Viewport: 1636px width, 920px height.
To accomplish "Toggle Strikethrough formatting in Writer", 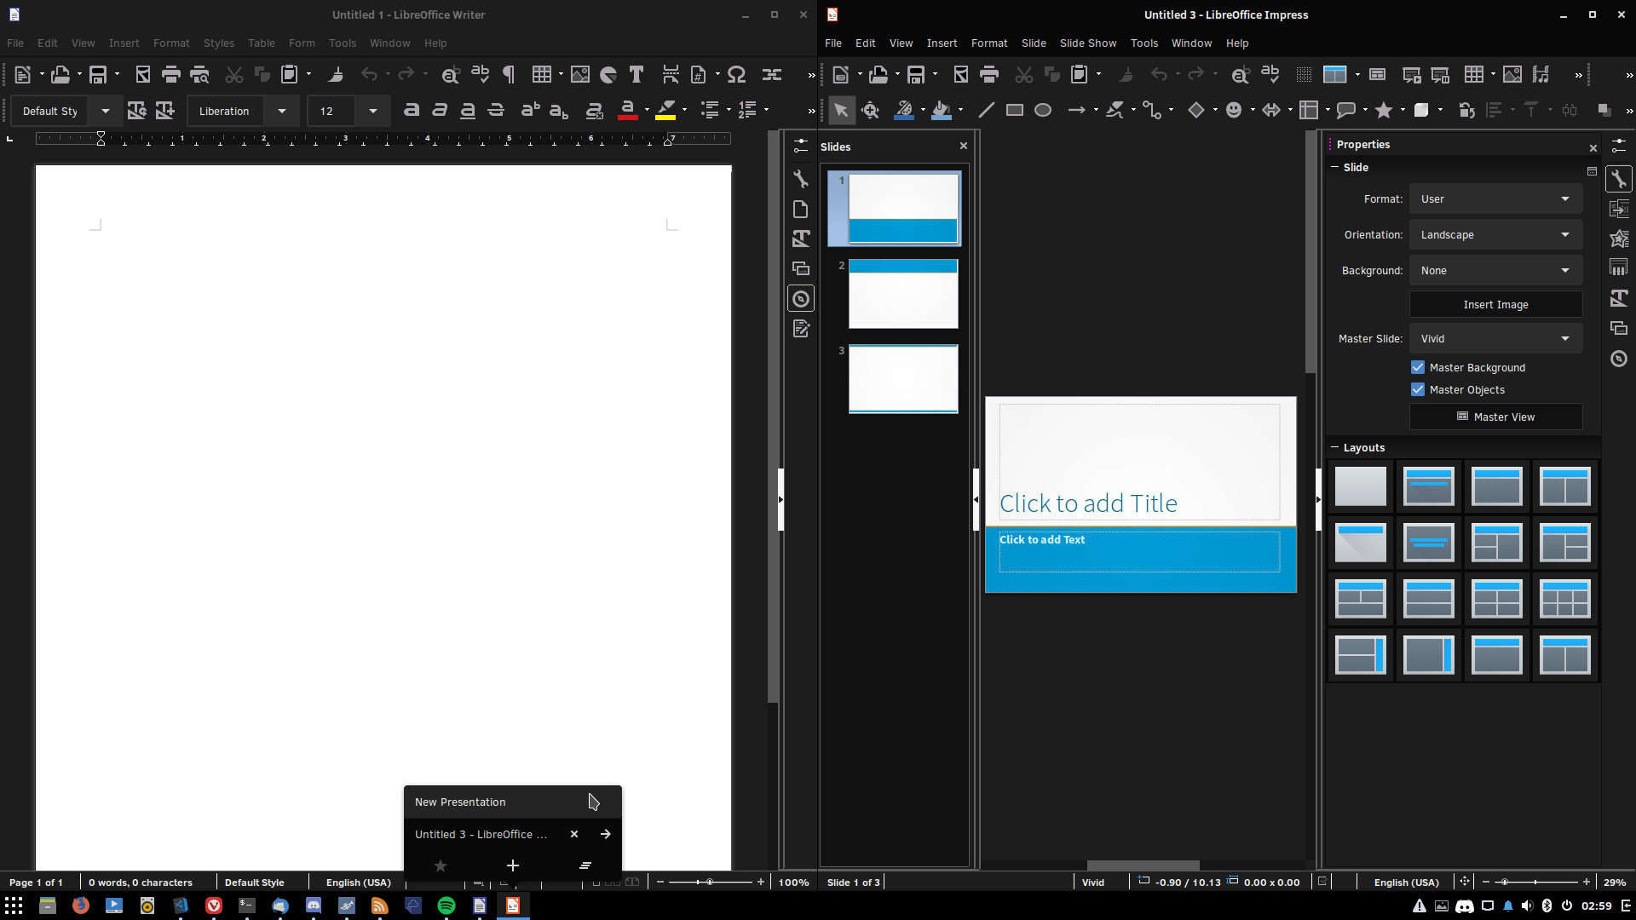I will 496,110.
